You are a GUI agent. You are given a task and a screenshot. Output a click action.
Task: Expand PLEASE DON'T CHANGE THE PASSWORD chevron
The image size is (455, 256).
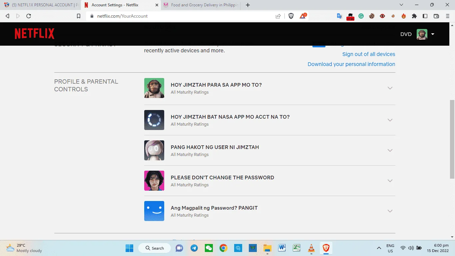pyautogui.click(x=390, y=181)
